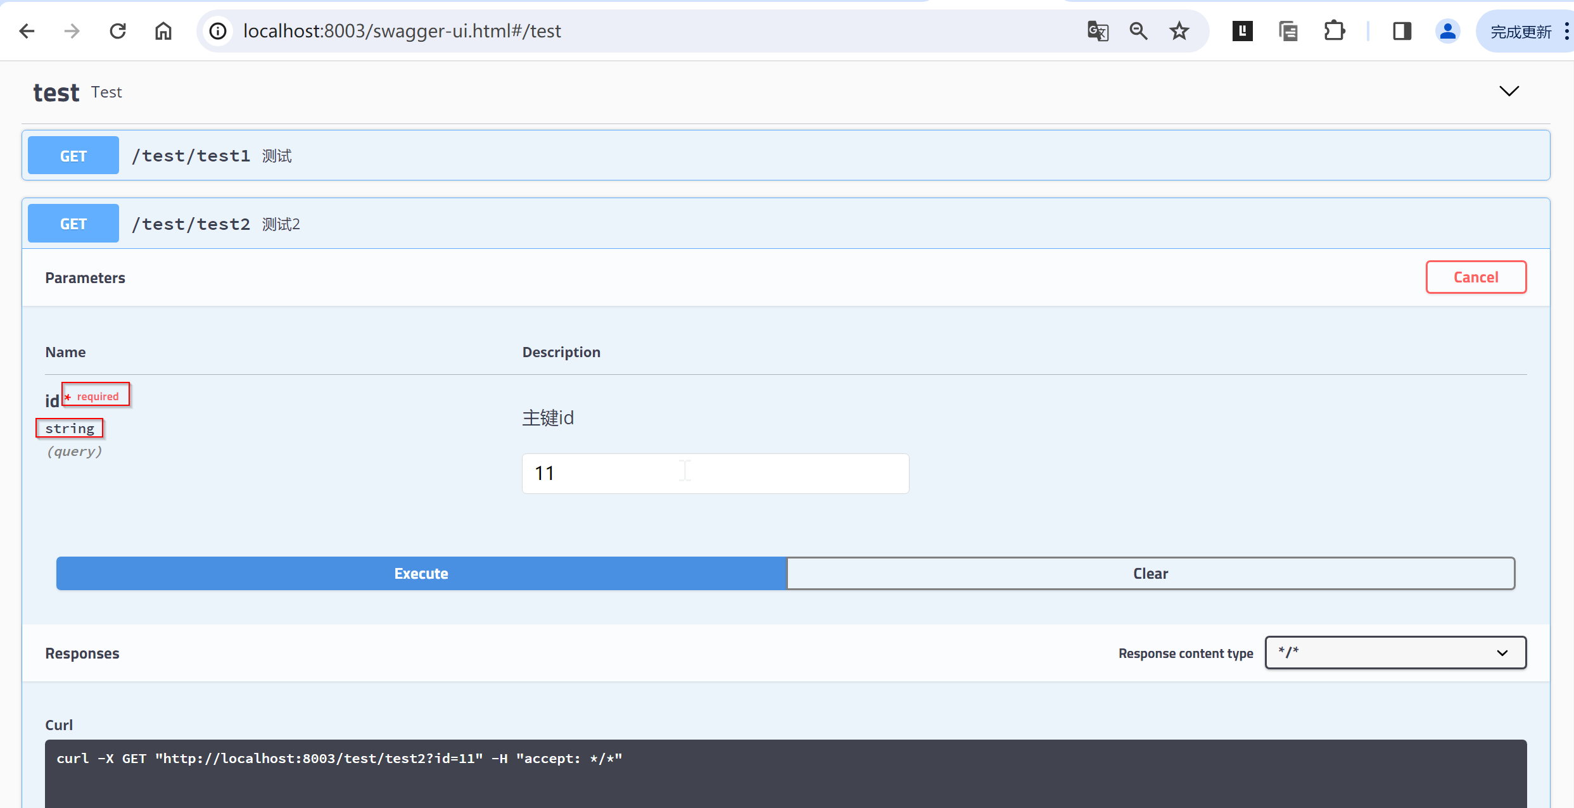Click the 'Curl' heading label
Image resolution: width=1574 pixels, height=808 pixels.
59,725
